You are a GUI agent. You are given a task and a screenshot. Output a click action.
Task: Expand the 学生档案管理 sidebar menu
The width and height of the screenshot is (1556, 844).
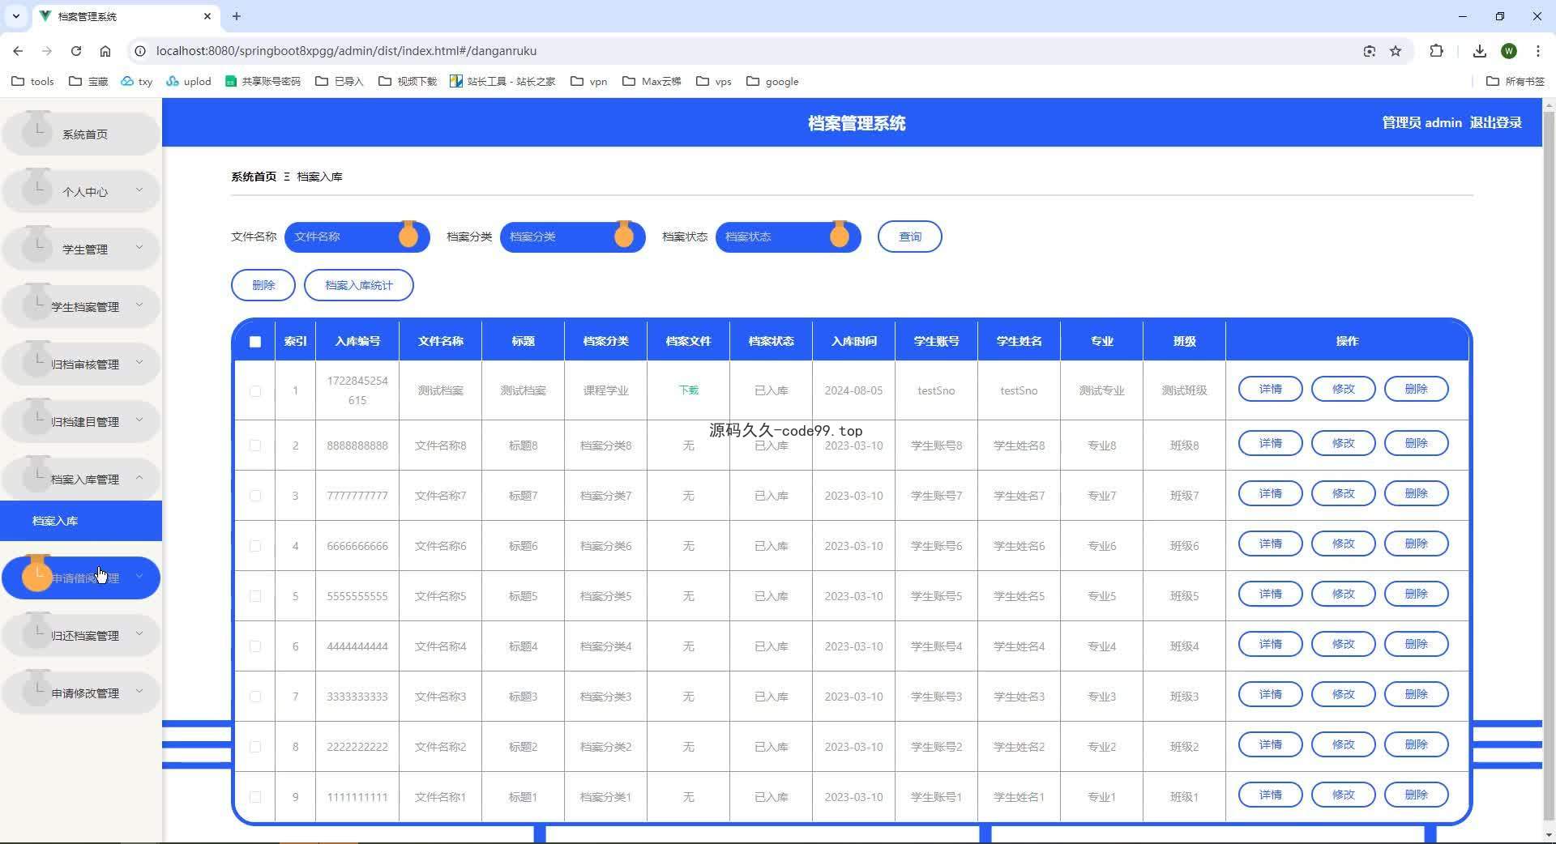[x=81, y=306]
